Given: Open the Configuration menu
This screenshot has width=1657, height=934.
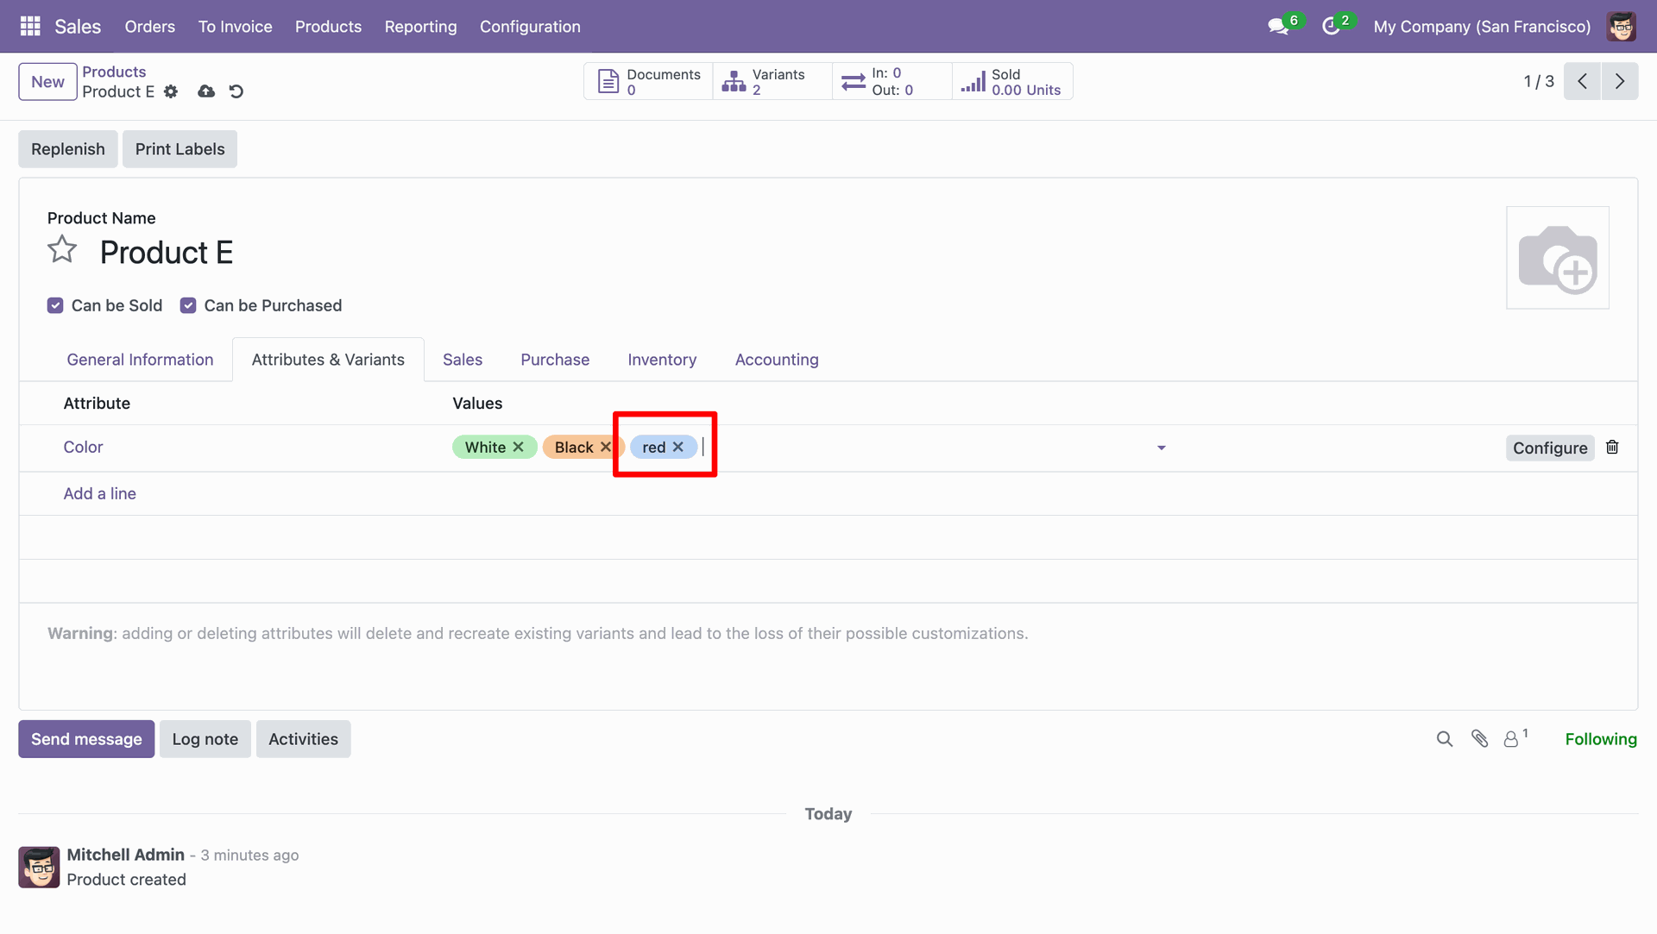Looking at the screenshot, I should (530, 27).
